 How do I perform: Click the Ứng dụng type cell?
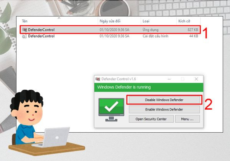[151, 30]
